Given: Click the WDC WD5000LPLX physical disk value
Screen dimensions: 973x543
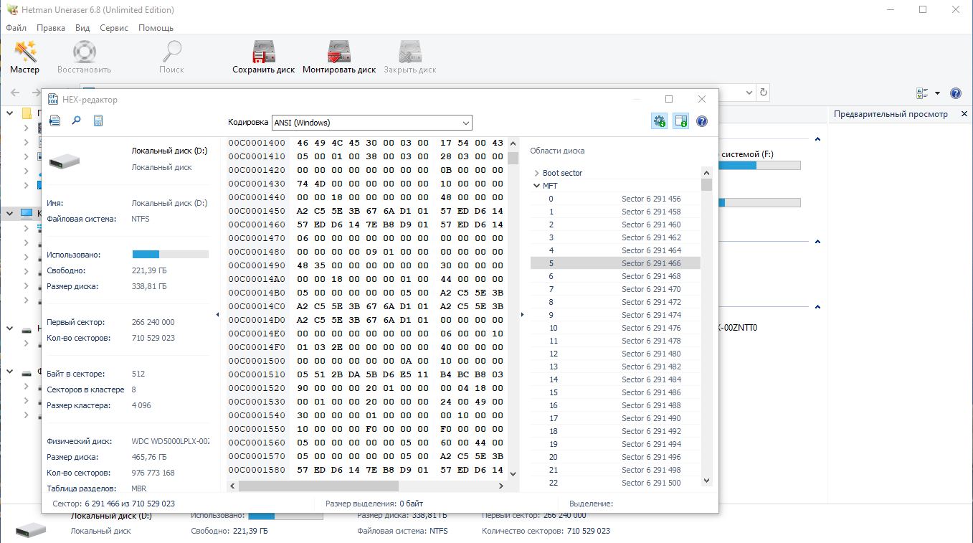Looking at the screenshot, I should coord(170,441).
